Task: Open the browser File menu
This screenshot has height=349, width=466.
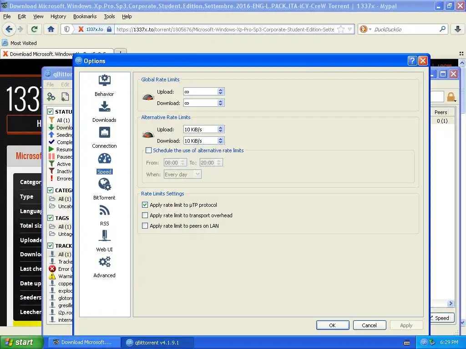Action: pos(7,16)
